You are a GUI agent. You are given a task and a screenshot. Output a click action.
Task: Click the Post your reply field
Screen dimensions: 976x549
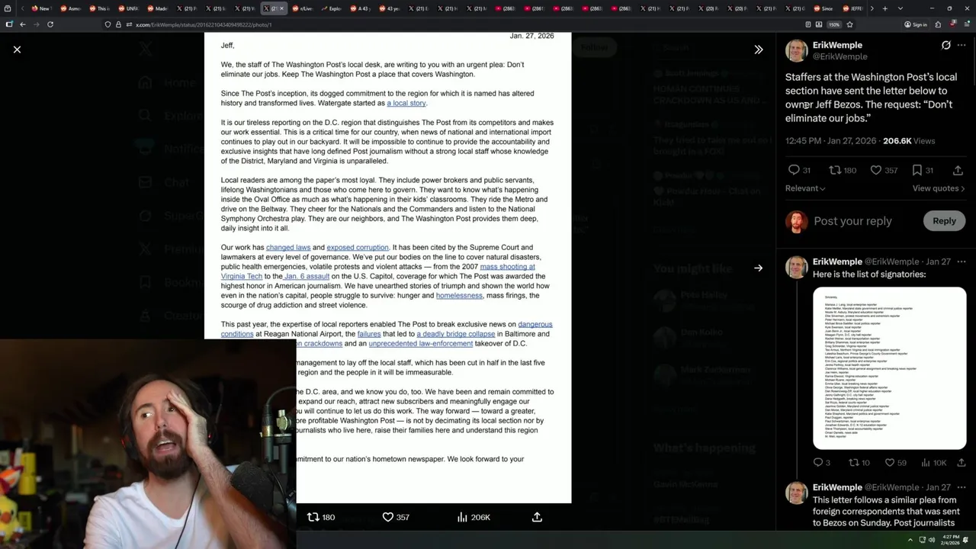coord(852,221)
